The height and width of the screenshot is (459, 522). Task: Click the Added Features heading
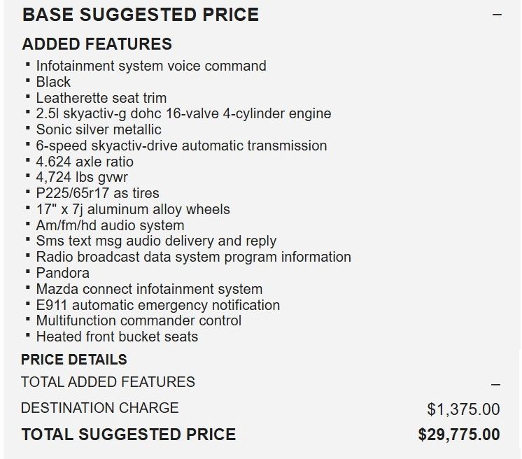pos(97,44)
